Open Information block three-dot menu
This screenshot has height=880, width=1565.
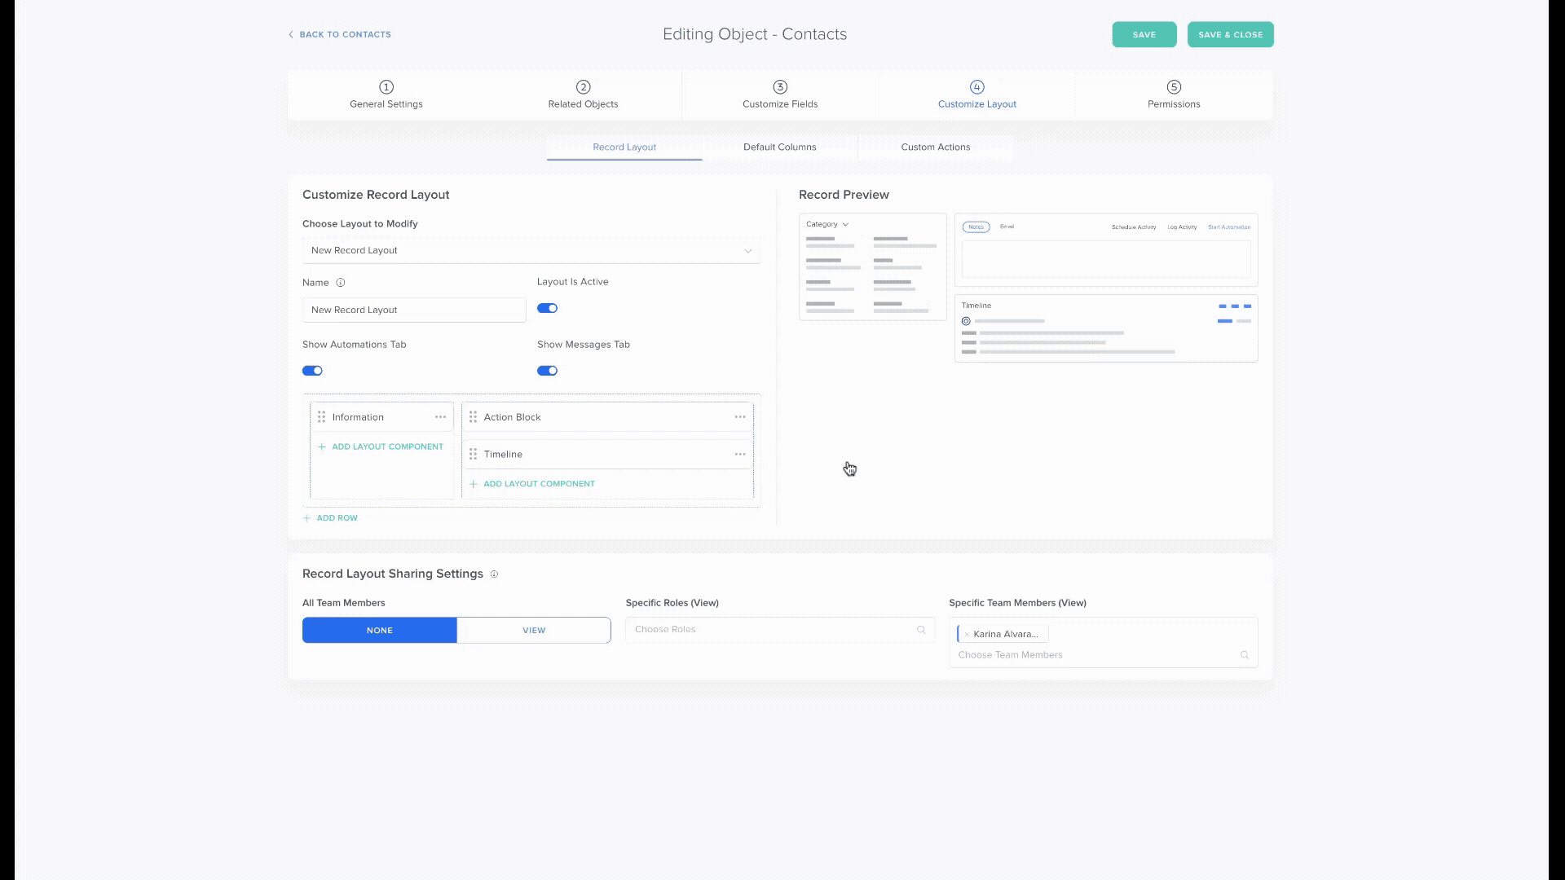coord(440,417)
